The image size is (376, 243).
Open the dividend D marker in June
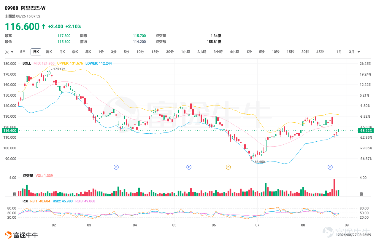(229, 167)
